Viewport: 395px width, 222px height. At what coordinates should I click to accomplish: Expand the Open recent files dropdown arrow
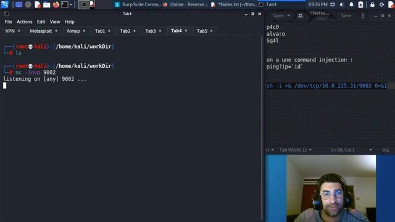pyautogui.click(x=289, y=15)
